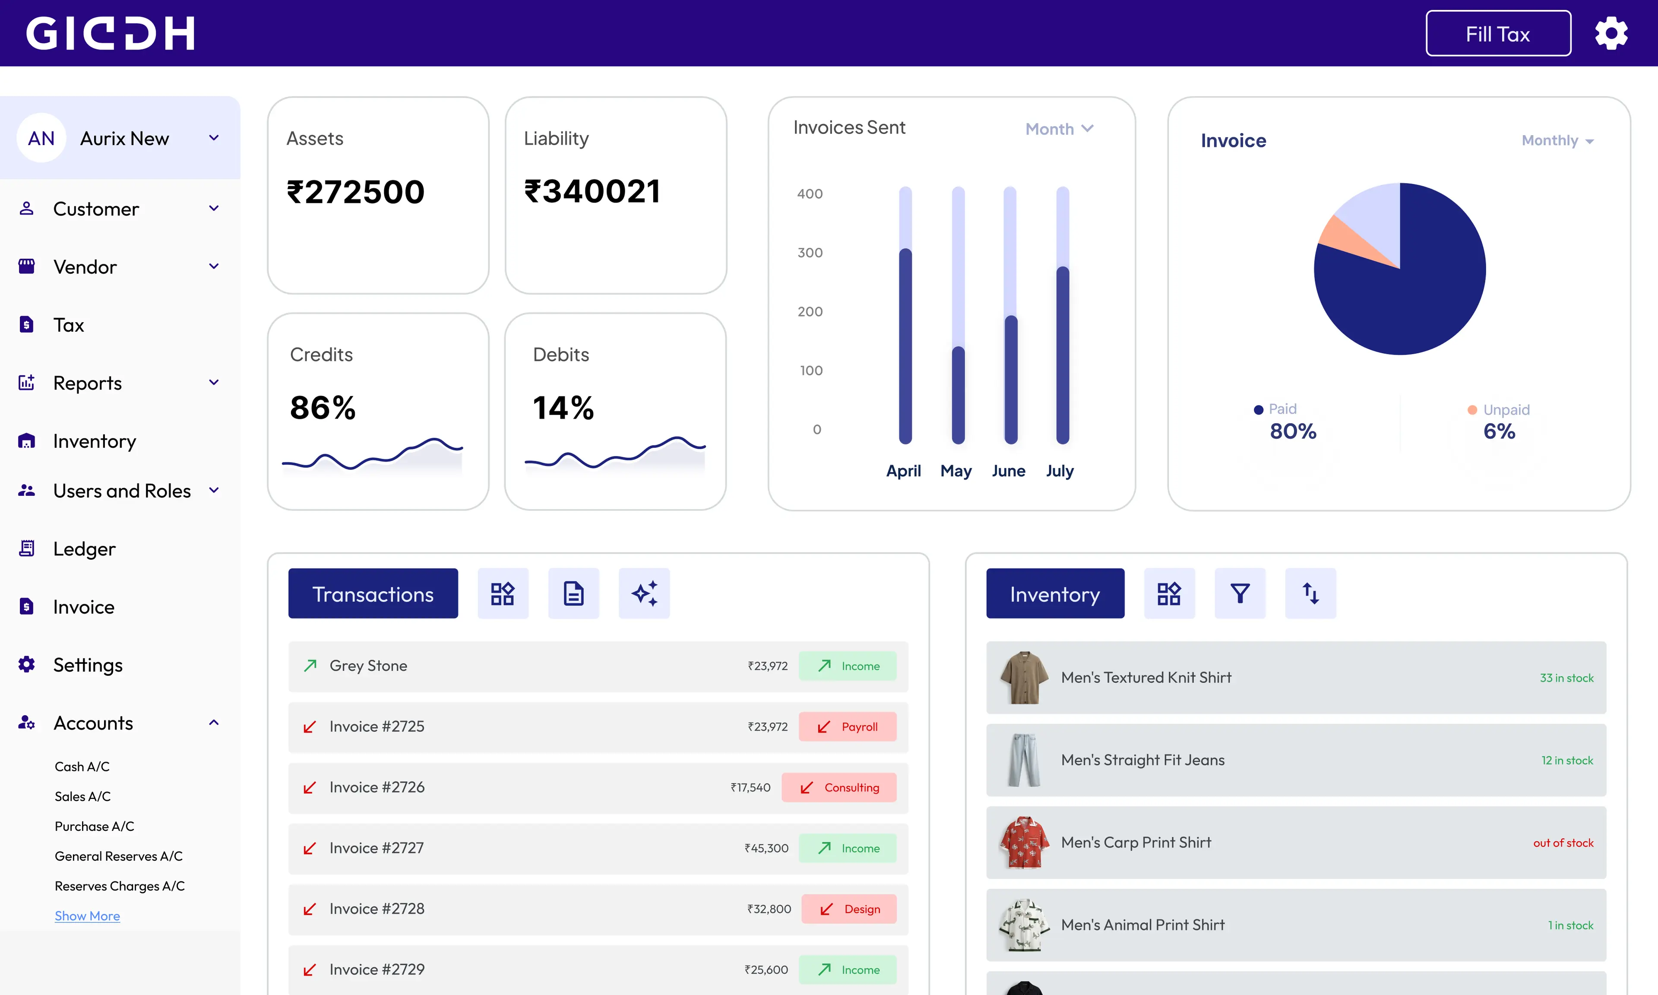Select the Invoice #2727 transaction row

click(x=596, y=847)
